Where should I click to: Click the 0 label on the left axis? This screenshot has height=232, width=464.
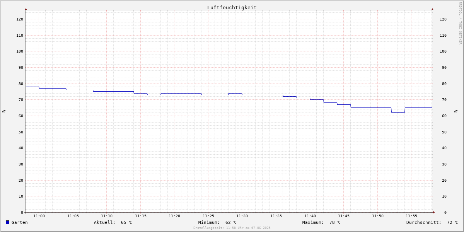pos(22,212)
